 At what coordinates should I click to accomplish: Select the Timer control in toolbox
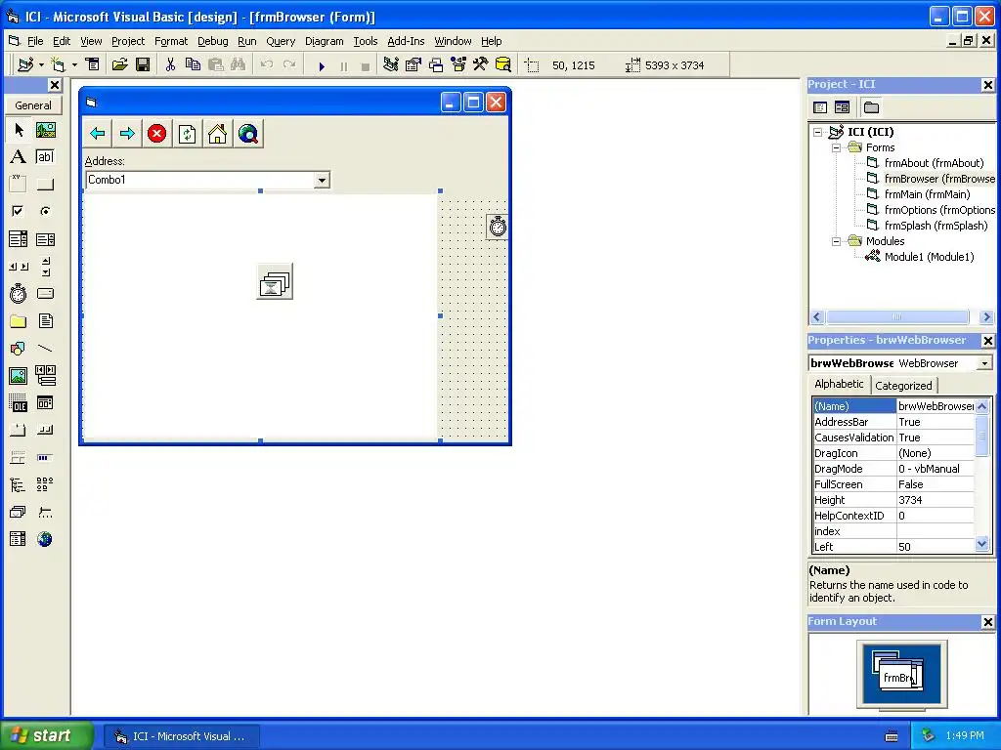(18, 293)
